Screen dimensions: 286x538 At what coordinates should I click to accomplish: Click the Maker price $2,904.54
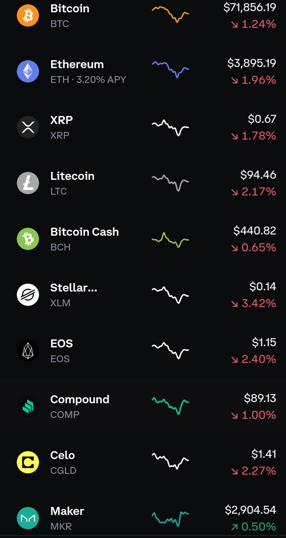[250, 510]
